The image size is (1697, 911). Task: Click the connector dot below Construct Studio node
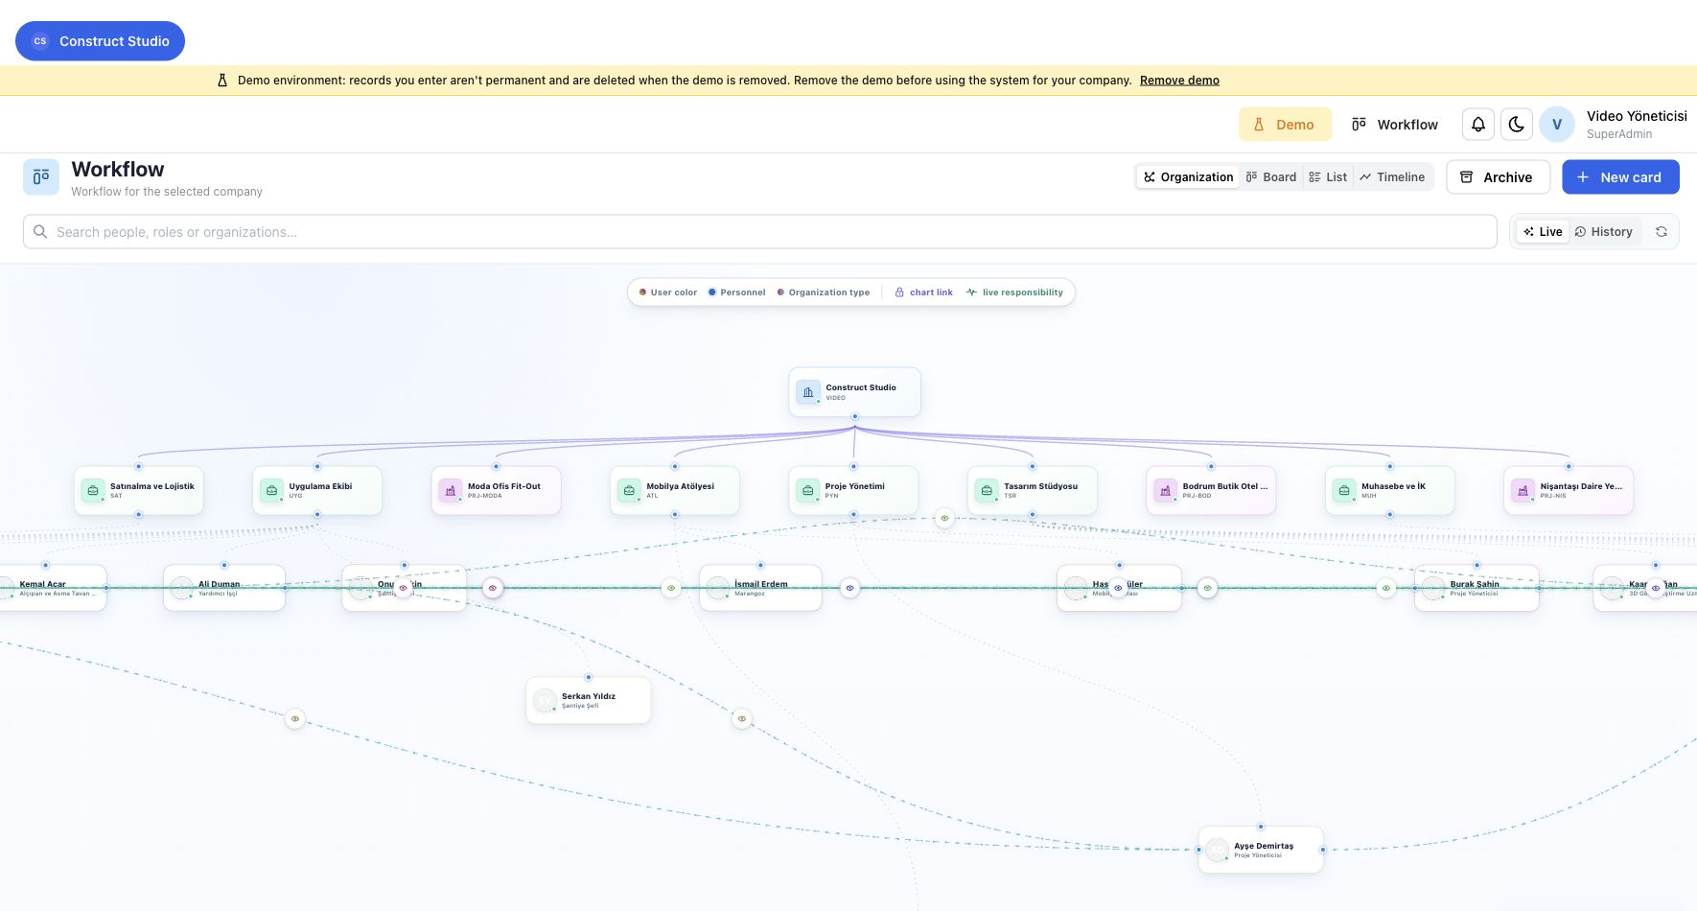pos(854,417)
